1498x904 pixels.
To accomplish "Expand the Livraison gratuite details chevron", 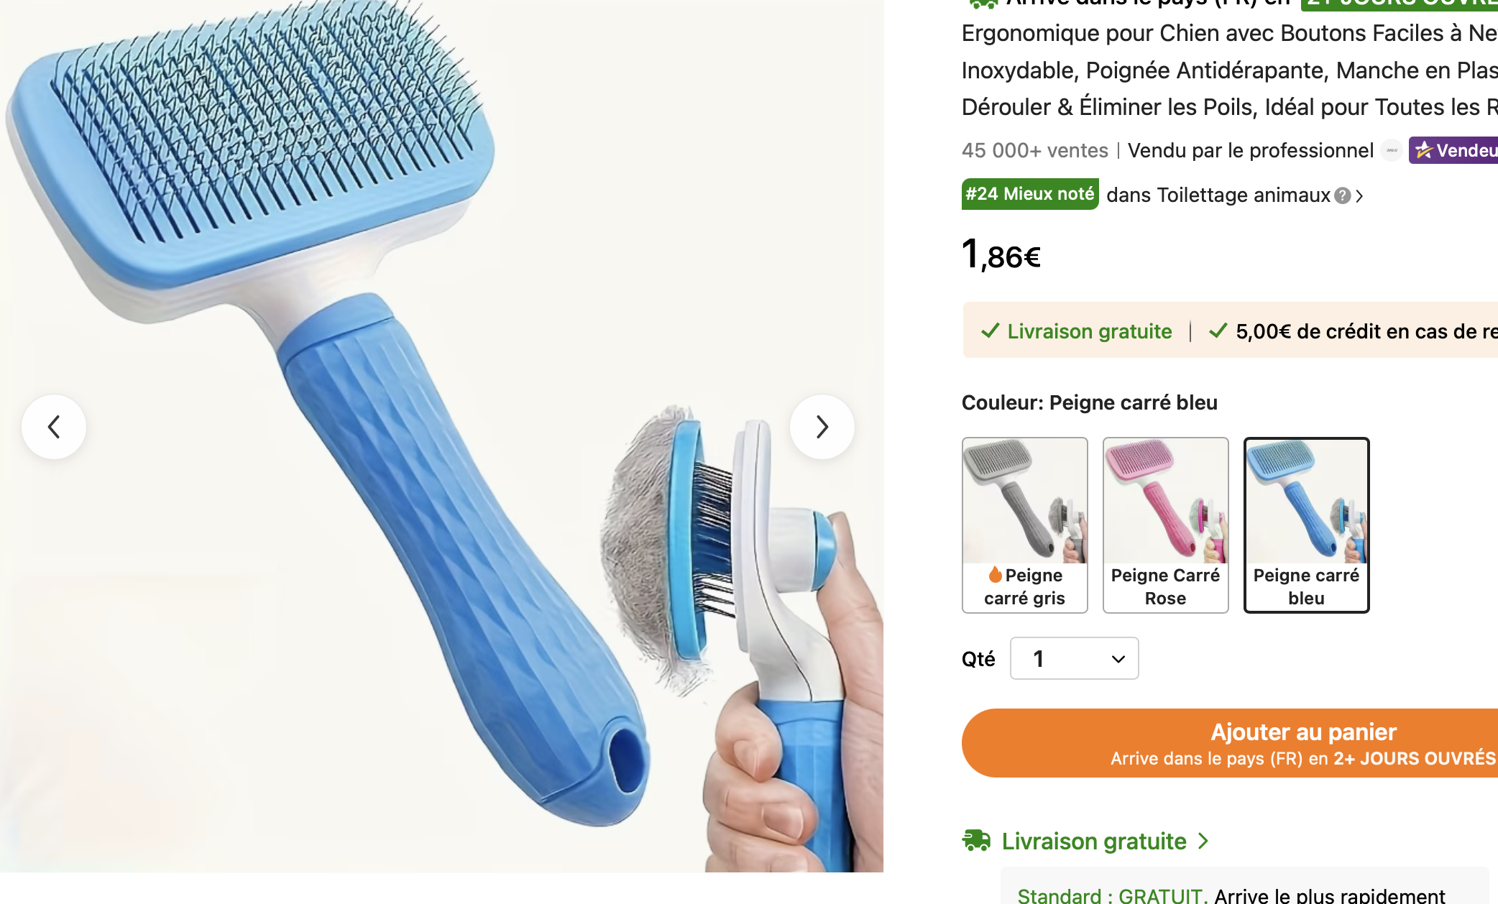I will 1204,841.
